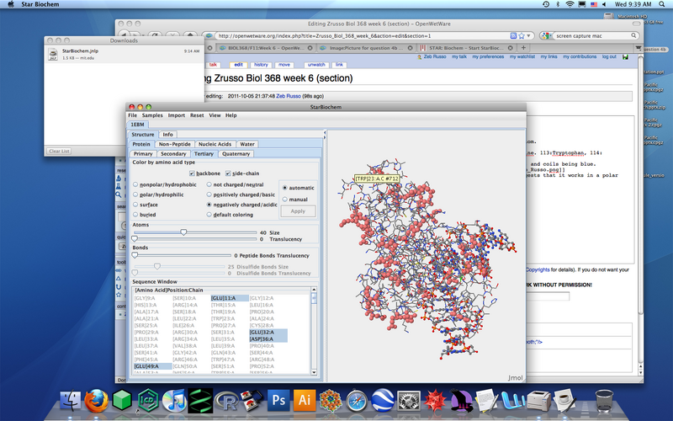Select the nonpolar/hydrophobic radio button
673x421 pixels.
[x=136, y=184]
